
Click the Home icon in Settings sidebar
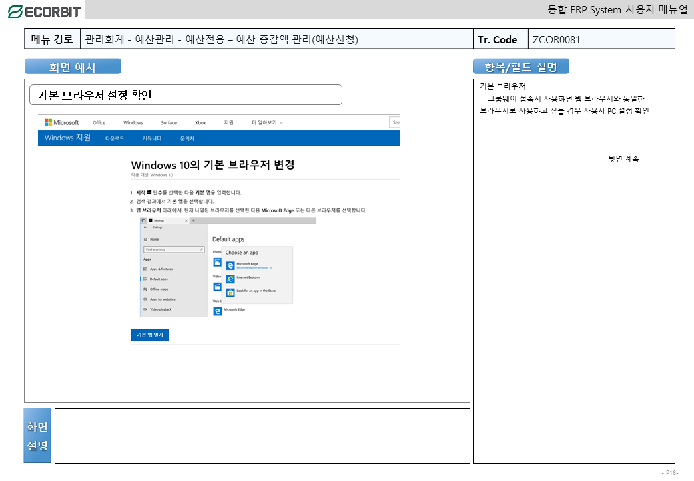click(145, 238)
